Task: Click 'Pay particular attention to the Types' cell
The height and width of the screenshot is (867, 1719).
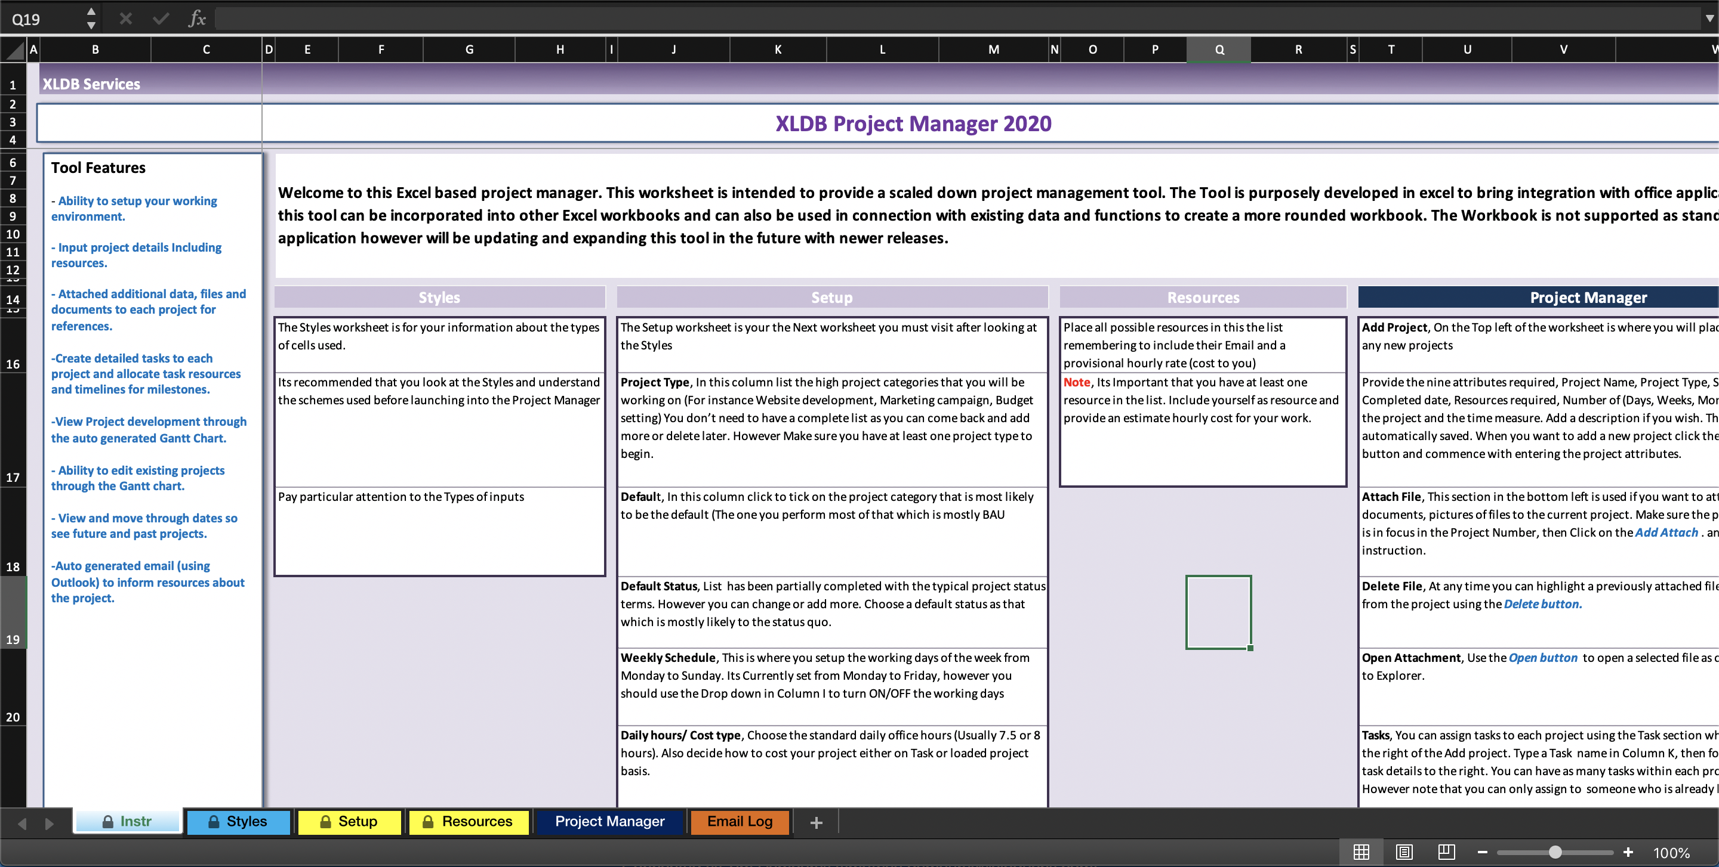Action: pos(439,531)
